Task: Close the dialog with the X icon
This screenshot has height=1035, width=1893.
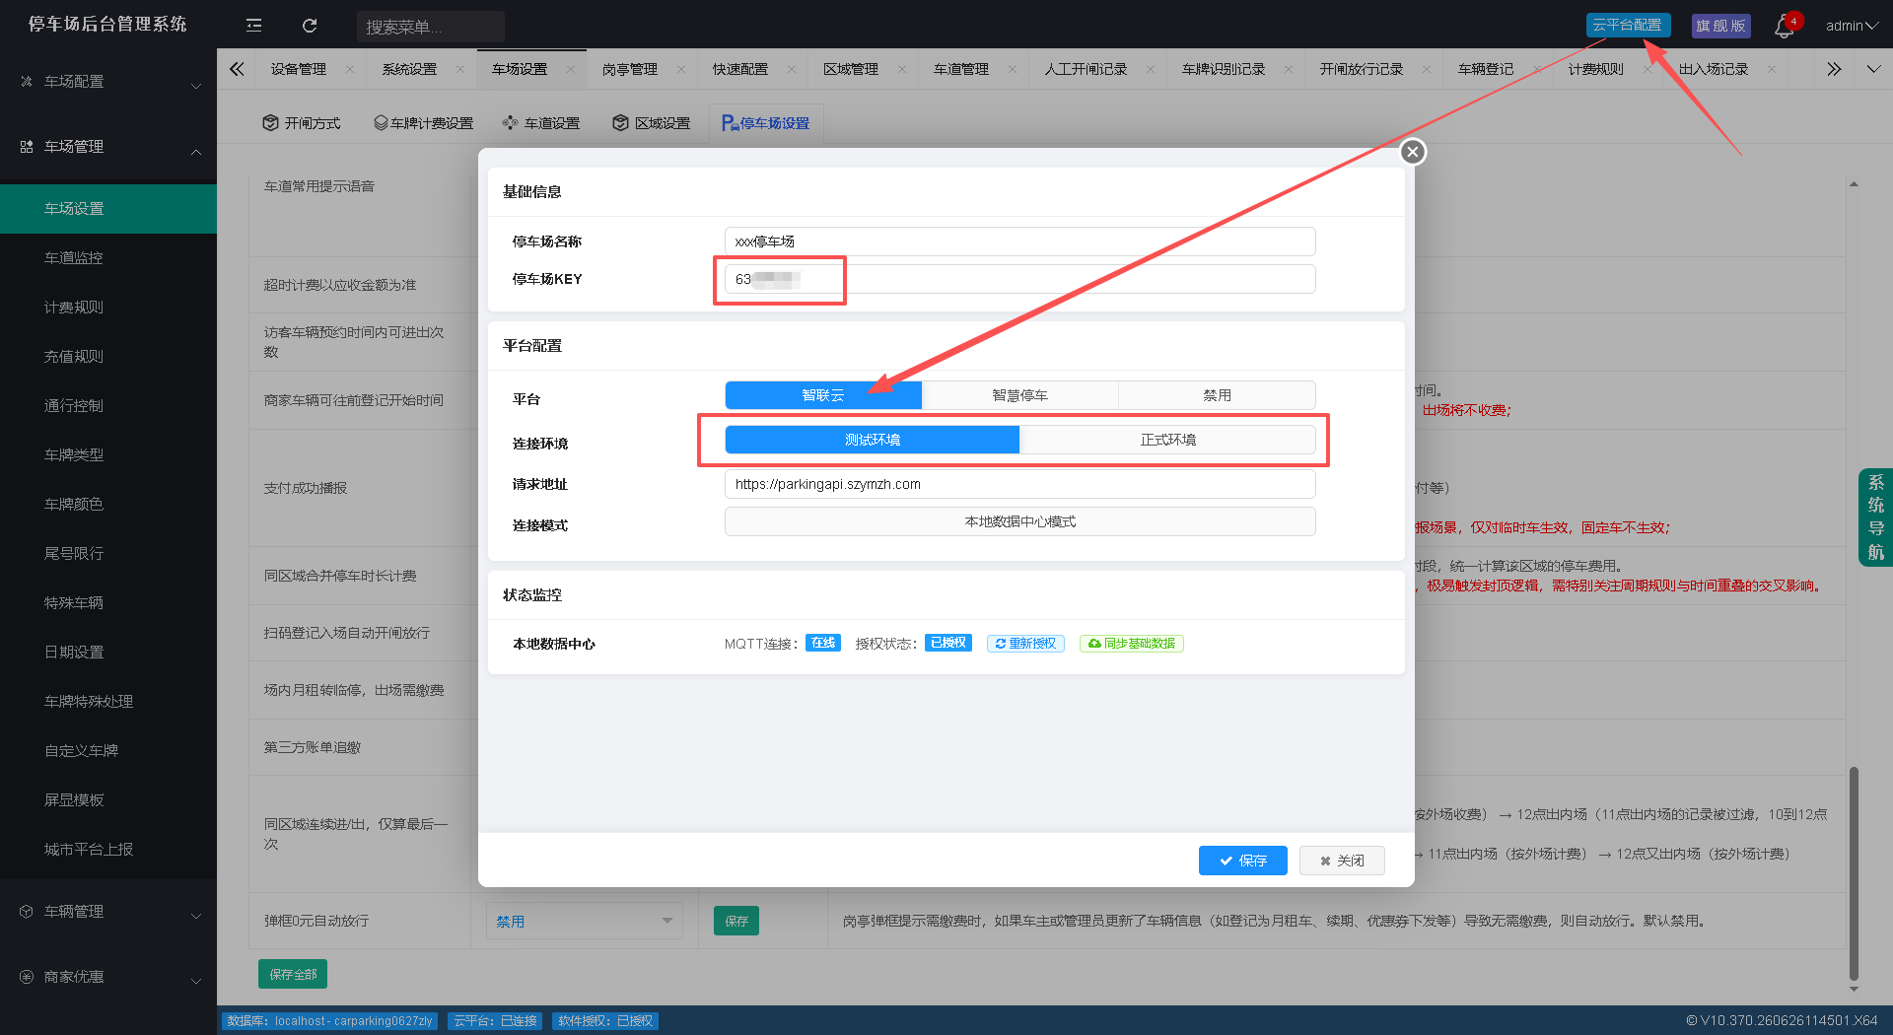Action: point(1413,152)
